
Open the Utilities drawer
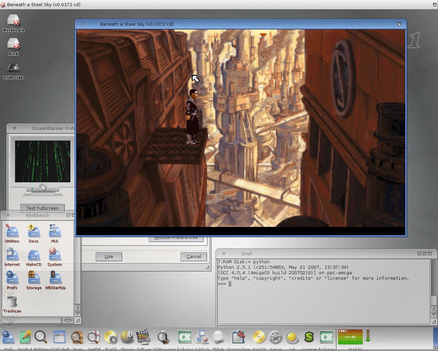click(x=12, y=232)
